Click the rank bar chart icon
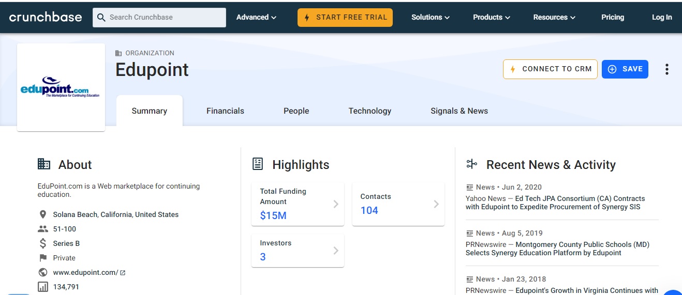 pos(43,287)
